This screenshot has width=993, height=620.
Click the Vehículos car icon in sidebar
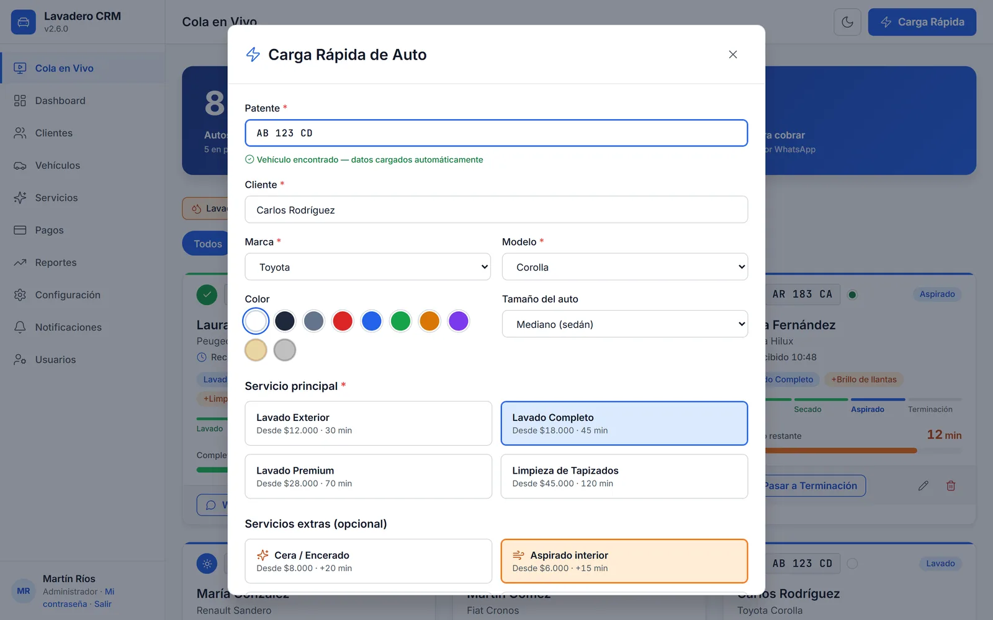point(20,166)
